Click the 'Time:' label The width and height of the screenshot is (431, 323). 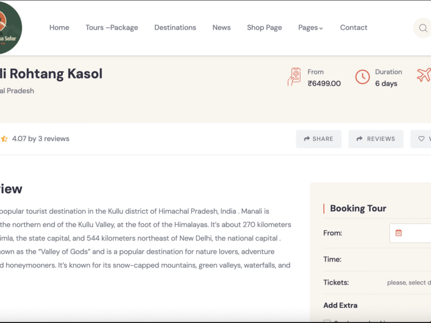pos(332,259)
